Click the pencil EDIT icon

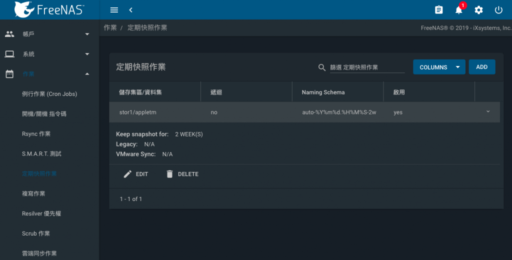pyautogui.click(x=127, y=174)
